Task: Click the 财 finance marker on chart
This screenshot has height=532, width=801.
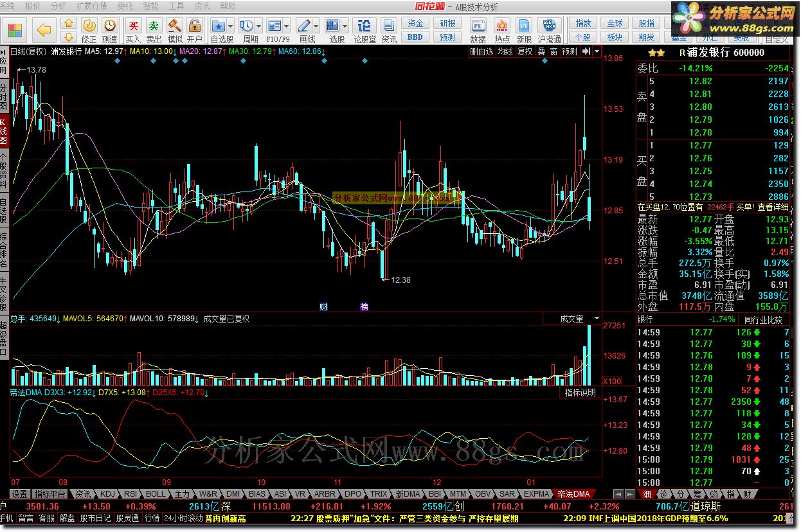Action: [323, 306]
